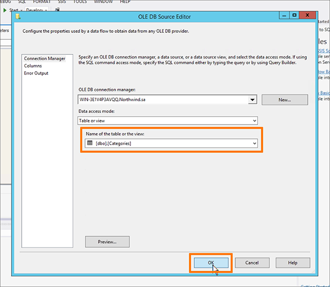Create a new connection with New...
This screenshot has width=330, height=287.
pos(285,100)
